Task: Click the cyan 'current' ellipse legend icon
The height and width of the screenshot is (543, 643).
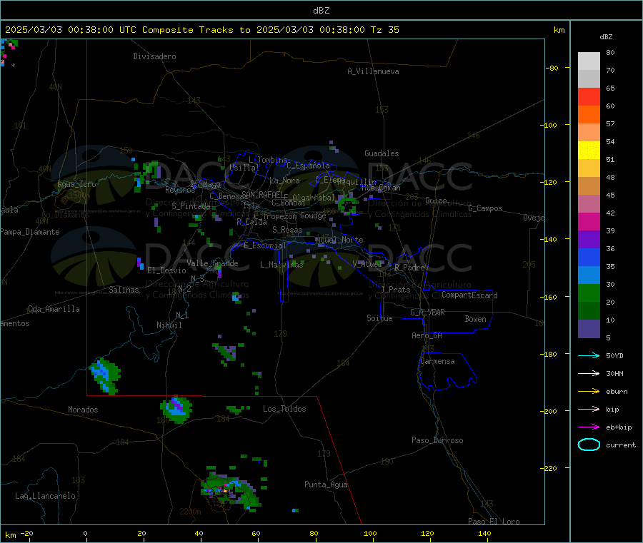Action: 589,445
